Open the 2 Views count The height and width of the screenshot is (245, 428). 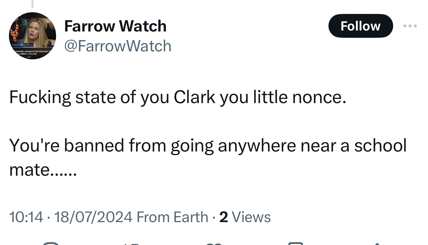245,217
